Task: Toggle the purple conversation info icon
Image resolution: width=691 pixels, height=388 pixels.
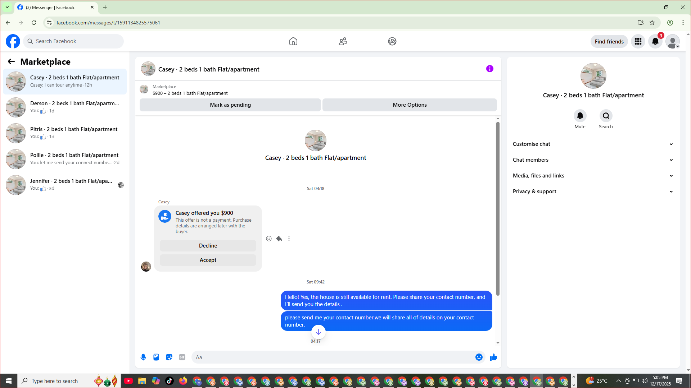Action: point(489,69)
